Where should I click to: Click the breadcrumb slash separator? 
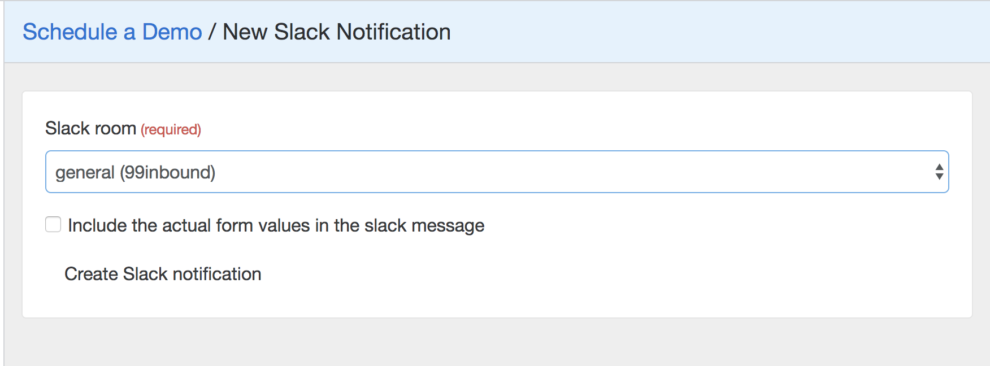[x=212, y=32]
